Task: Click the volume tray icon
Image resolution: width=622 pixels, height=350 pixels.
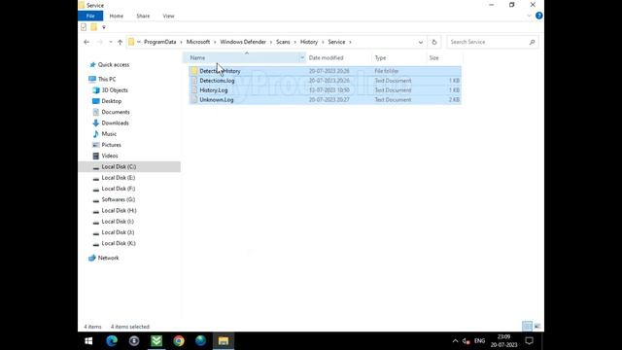Action: [x=466, y=341]
